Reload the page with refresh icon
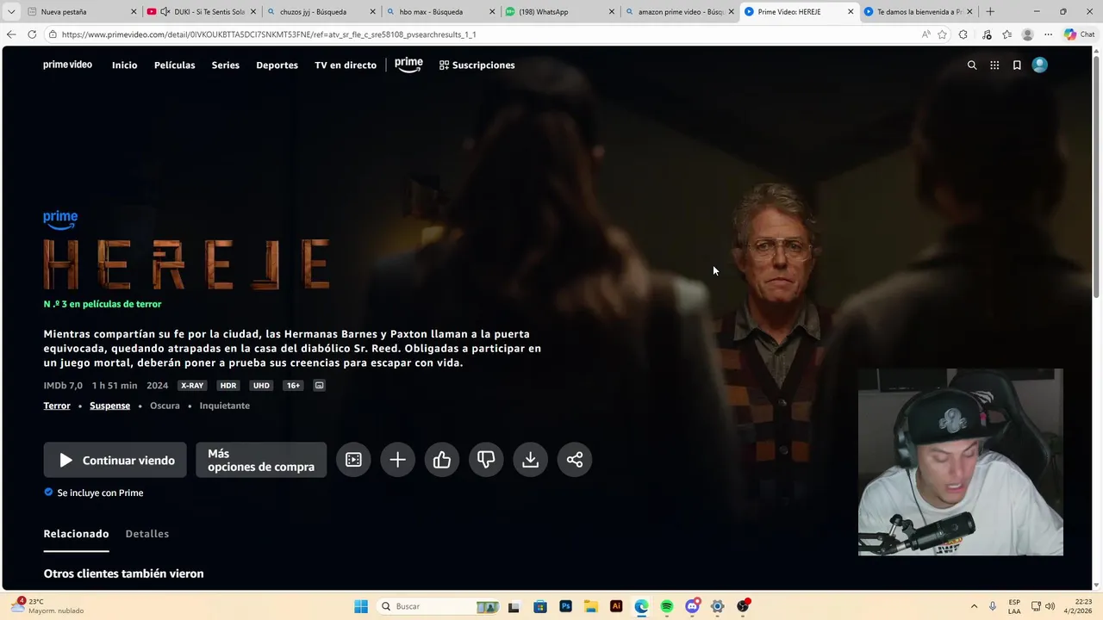1103x620 pixels. point(32,34)
